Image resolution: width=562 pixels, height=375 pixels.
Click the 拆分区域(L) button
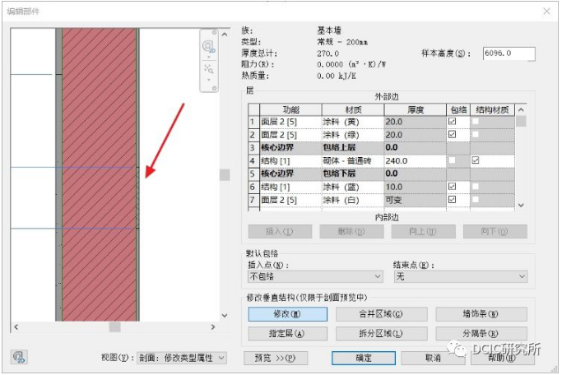(381, 333)
